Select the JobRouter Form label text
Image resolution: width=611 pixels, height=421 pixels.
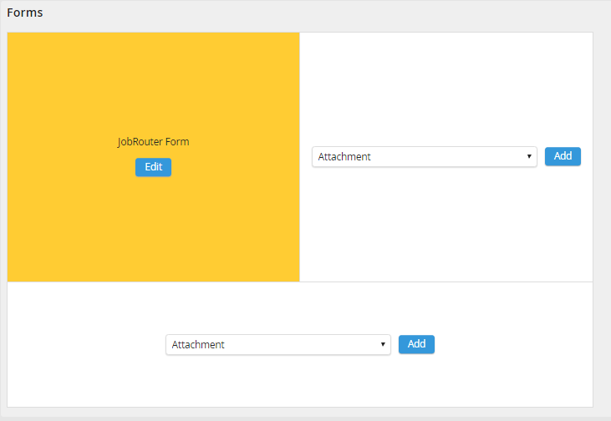tap(153, 142)
